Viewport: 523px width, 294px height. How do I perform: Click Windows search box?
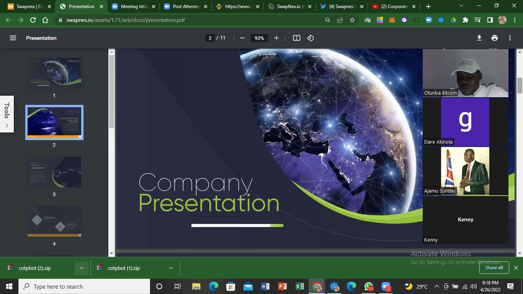(x=84, y=287)
